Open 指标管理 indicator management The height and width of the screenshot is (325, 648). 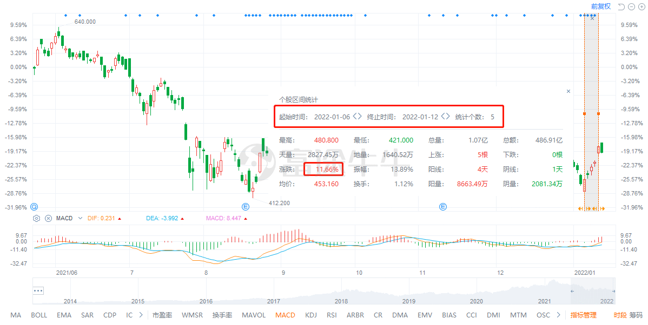tap(583, 315)
